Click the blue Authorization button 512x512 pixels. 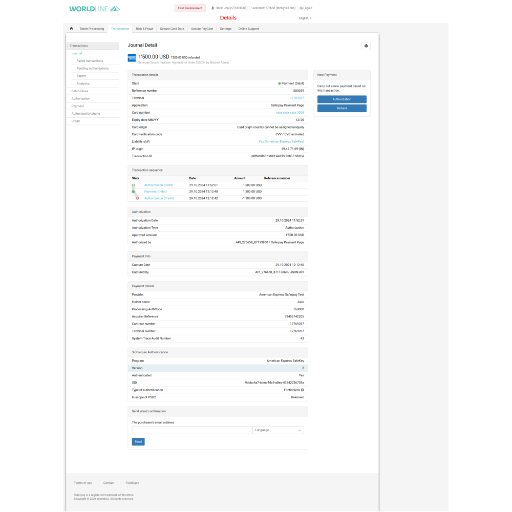coord(342,99)
